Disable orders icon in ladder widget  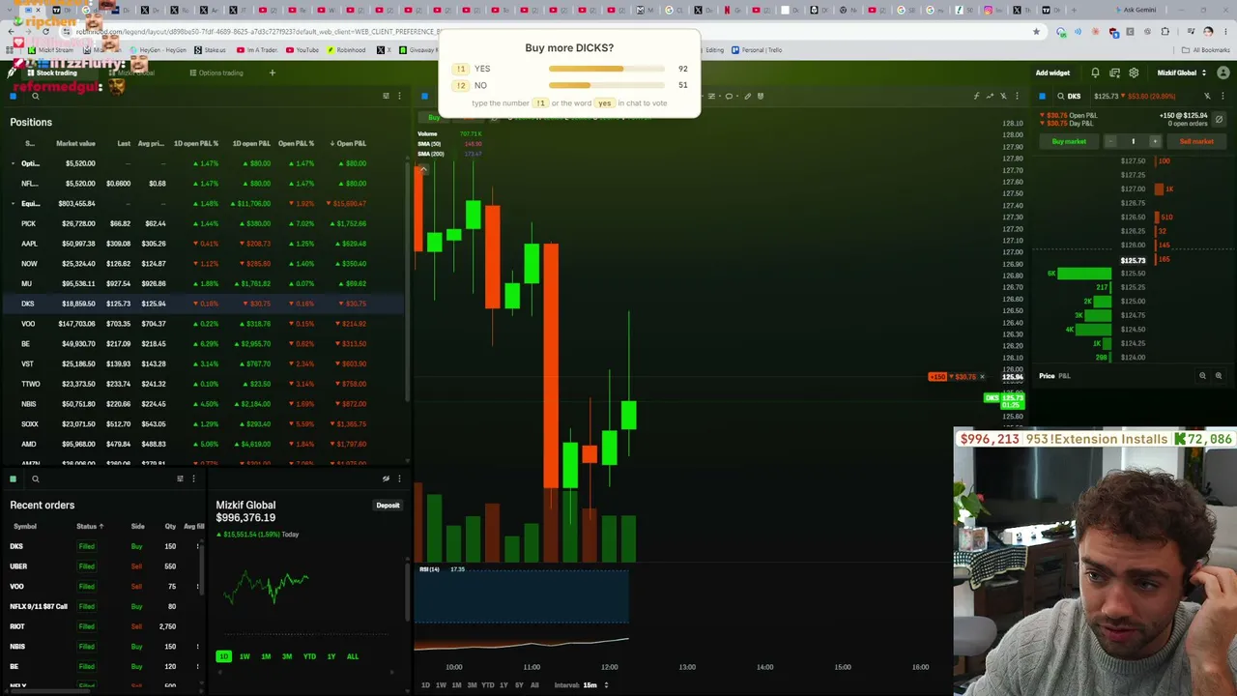(x=1207, y=96)
